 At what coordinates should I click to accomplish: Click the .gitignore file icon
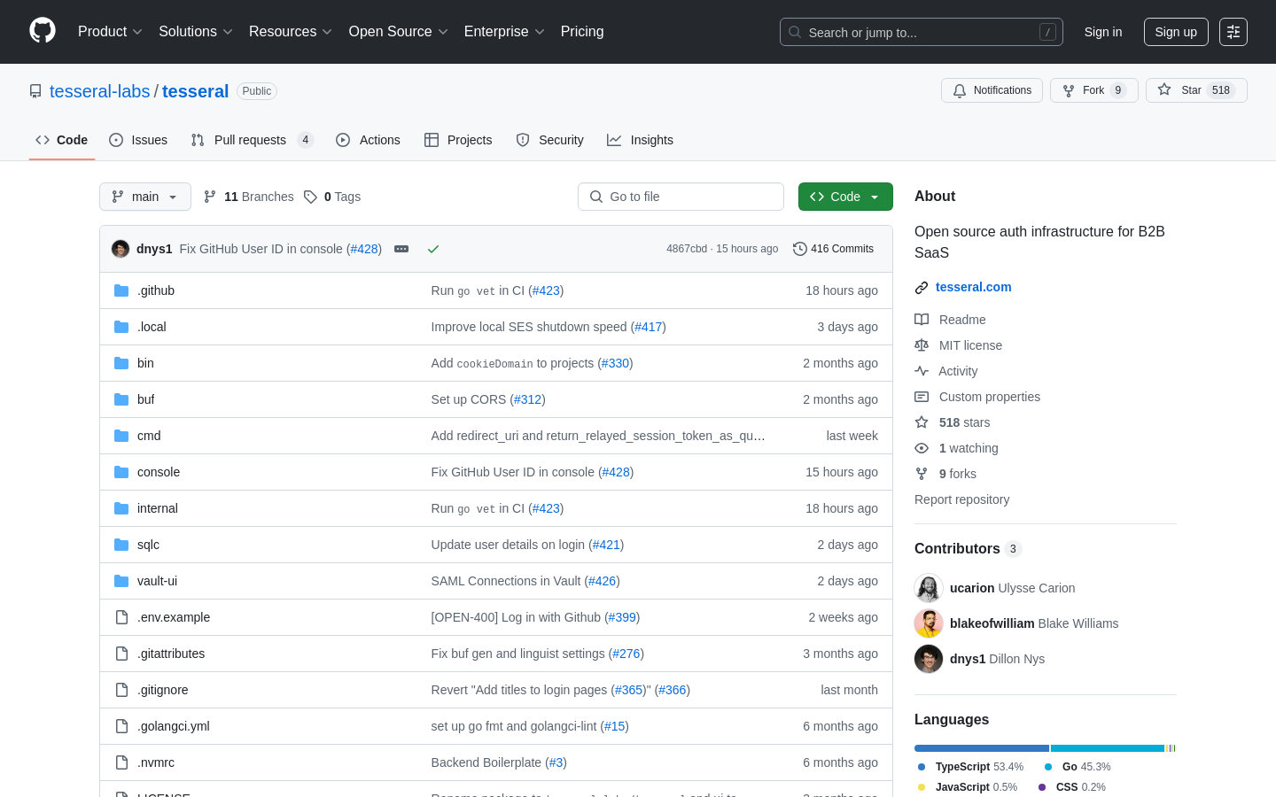tap(121, 690)
